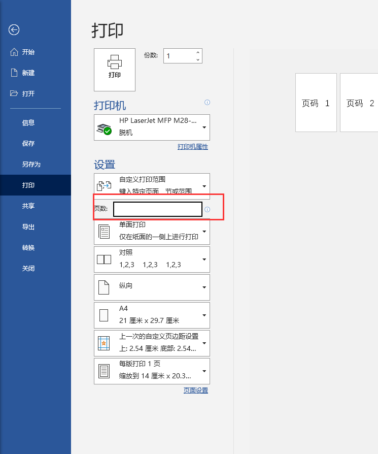Open the 自定义打印范围 dropdown

pyautogui.click(x=152, y=186)
